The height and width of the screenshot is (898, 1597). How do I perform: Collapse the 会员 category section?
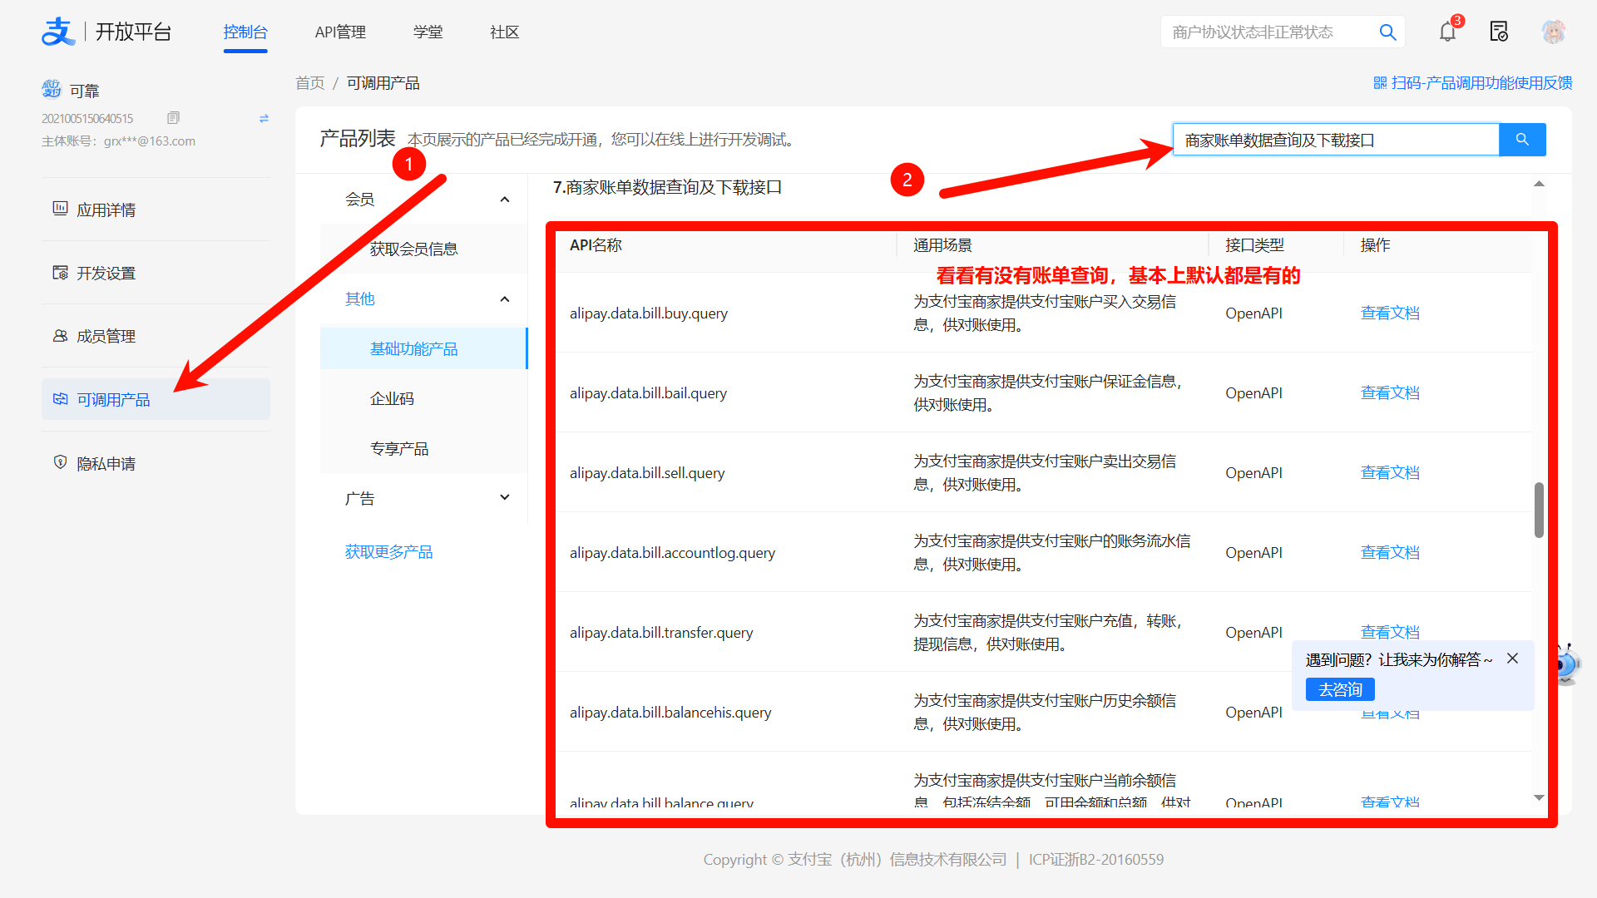[x=504, y=199]
